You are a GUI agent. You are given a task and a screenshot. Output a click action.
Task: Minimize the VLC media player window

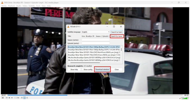(172, 2)
